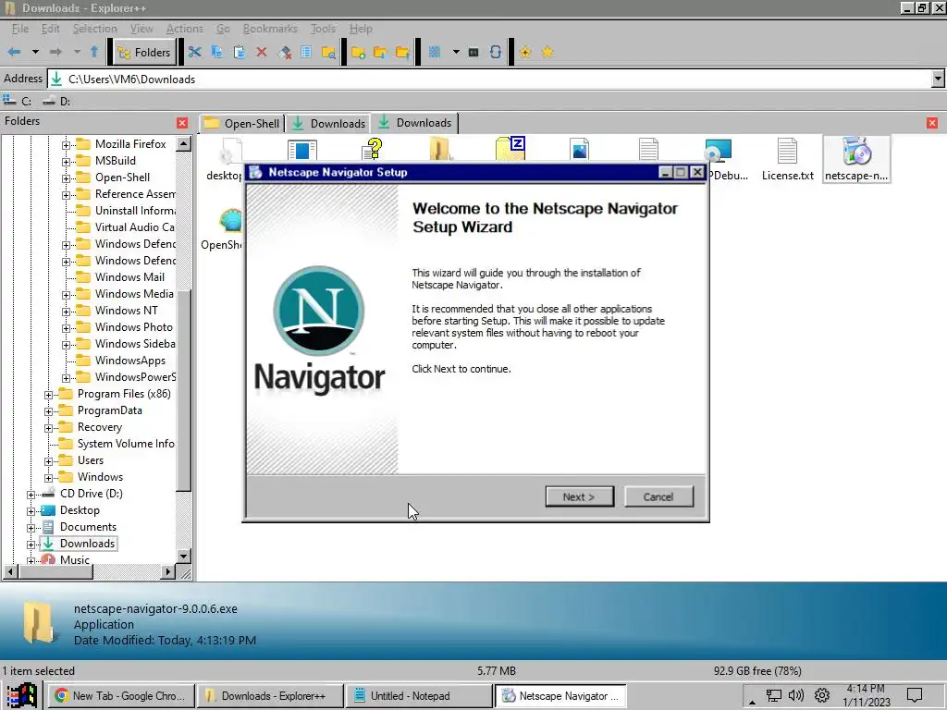Expand the CD Drive (D:) node
947x710 pixels.
pos(31,495)
